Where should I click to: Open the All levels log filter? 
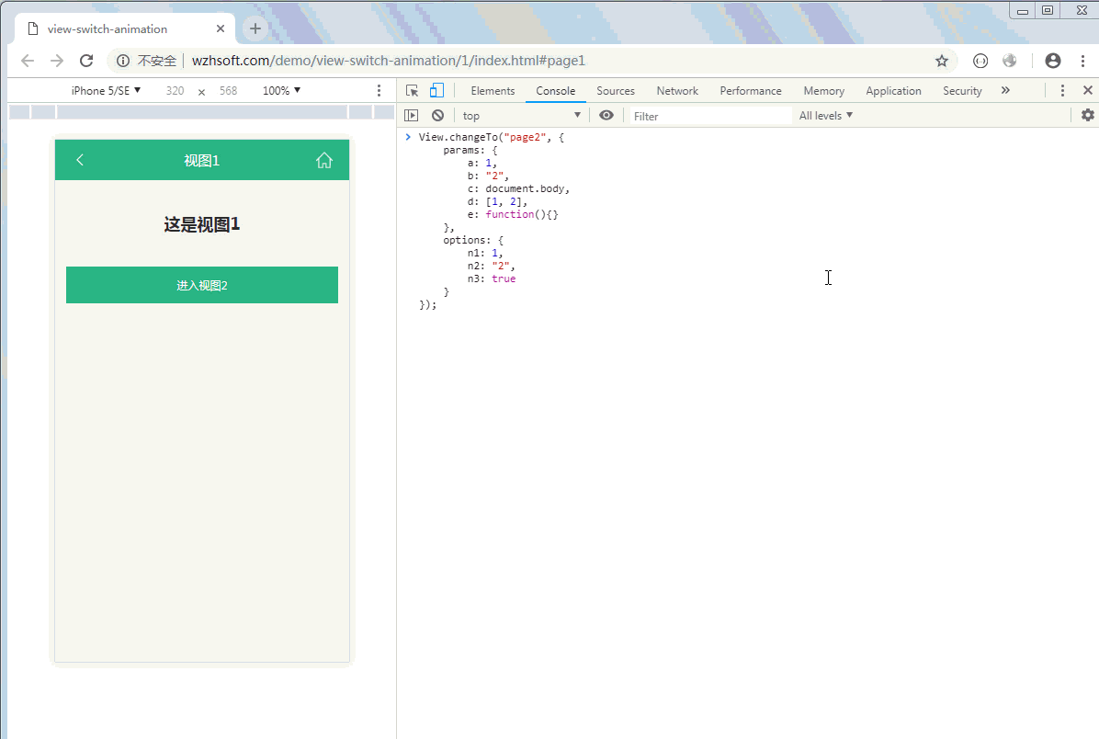coord(826,115)
